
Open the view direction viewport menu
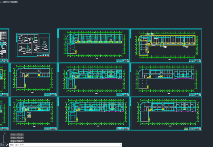point(5,2)
